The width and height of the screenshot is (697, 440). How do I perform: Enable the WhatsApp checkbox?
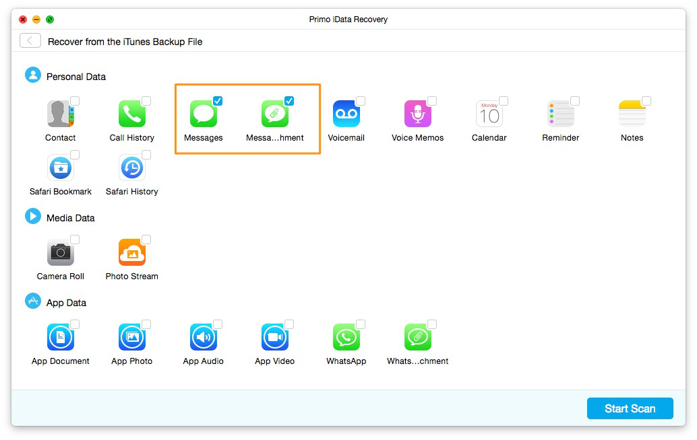[x=361, y=324]
